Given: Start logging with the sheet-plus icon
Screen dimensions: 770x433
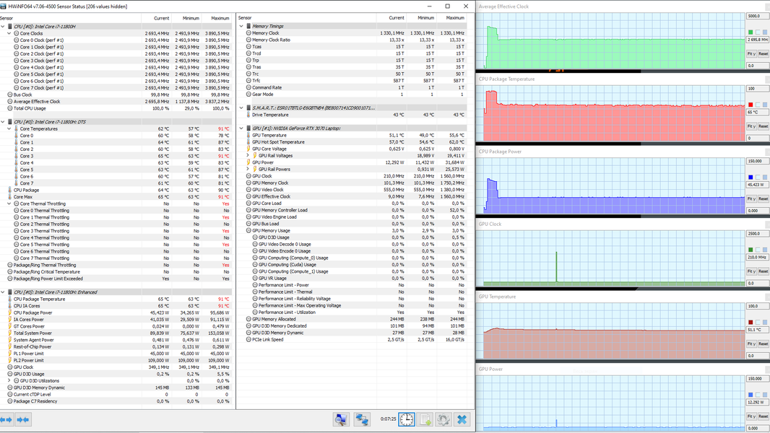Looking at the screenshot, I should coord(425,420).
